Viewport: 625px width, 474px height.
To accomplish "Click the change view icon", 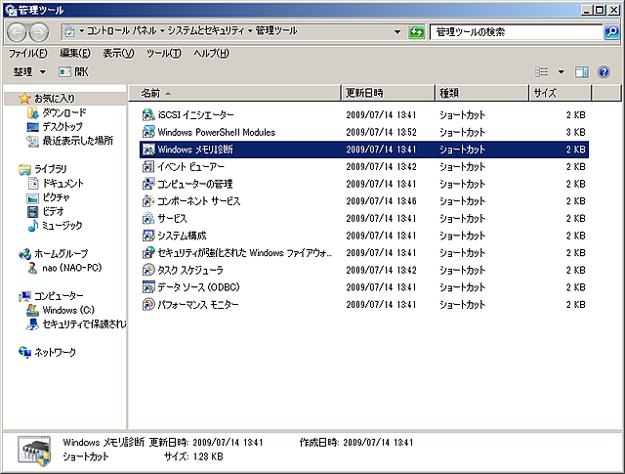I will point(542,71).
